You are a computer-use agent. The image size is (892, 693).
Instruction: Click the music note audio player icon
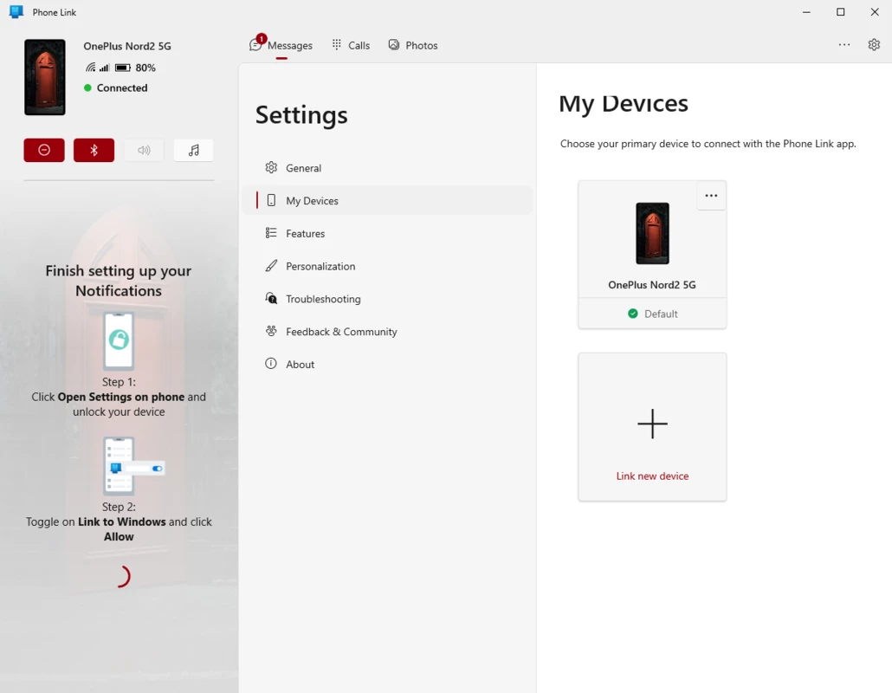194,150
